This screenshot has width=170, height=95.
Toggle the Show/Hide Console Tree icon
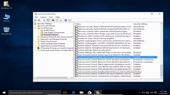click(x=48, y=20)
